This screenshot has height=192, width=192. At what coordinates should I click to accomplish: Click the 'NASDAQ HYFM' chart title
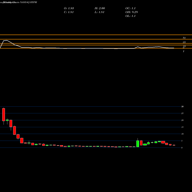(28, 2)
